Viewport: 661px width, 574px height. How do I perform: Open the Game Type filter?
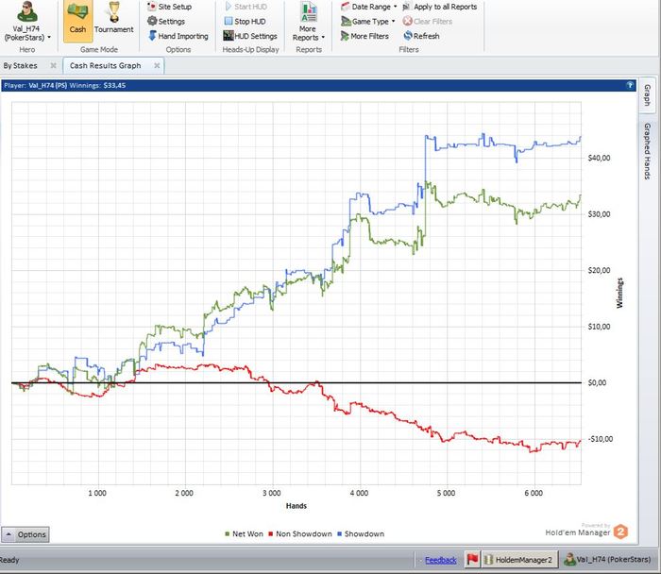(368, 21)
